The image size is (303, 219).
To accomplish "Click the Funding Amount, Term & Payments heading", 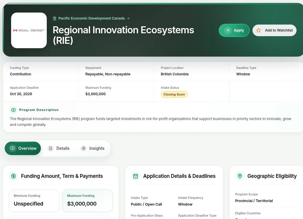I will coord(62,176).
